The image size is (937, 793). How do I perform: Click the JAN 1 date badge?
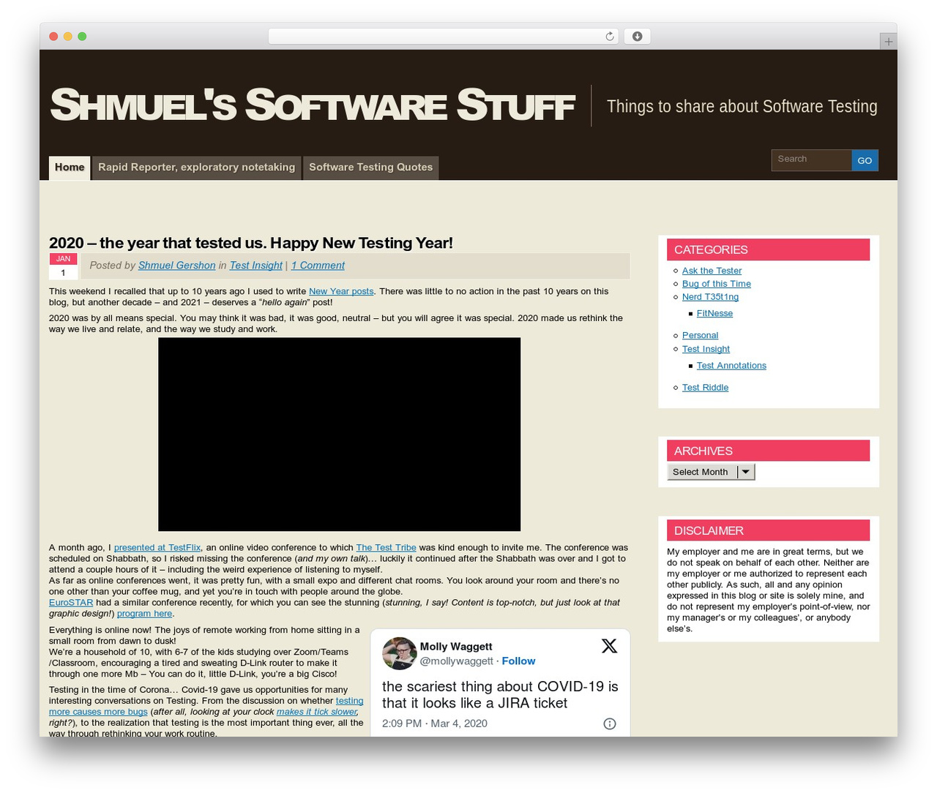(x=63, y=266)
